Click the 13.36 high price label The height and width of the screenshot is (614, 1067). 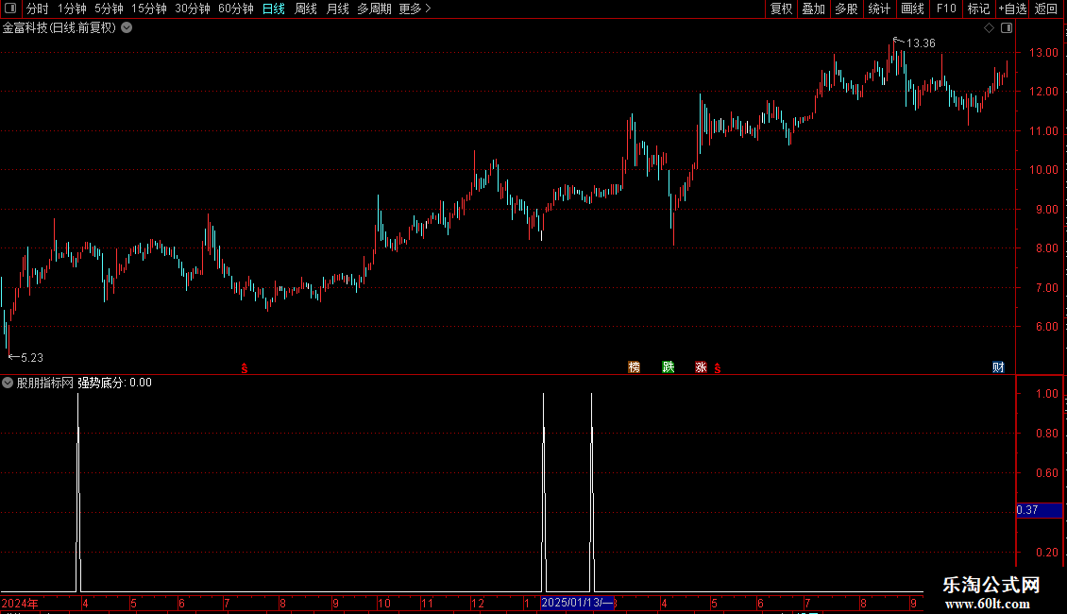[x=921, y=43]
